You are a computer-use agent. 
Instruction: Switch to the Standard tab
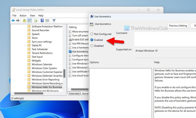pos(85,94)
